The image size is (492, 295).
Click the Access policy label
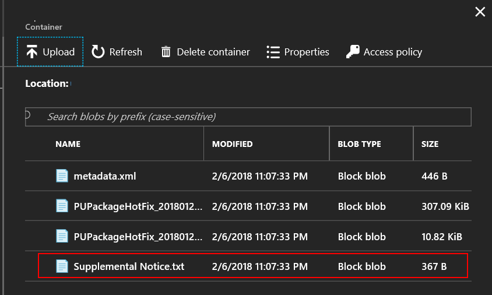click(x=392, y=52)
